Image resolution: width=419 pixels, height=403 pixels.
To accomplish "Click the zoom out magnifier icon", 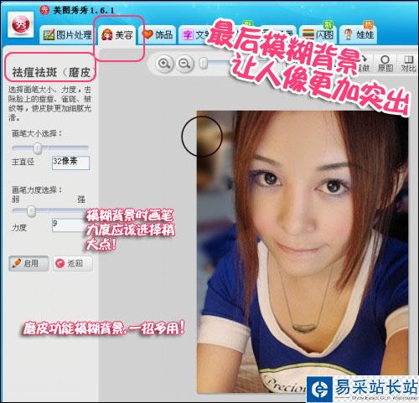I will (185, 64).
